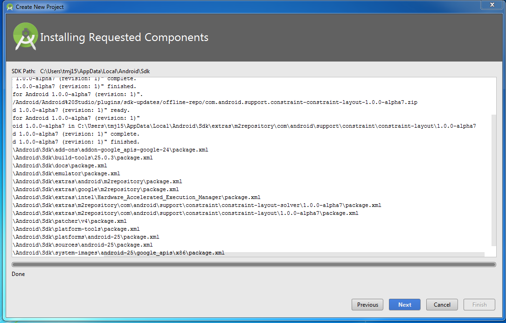The image size is (506, 323).
Task: Click the addon-google-apis-google-24 log entry
Action: 110,149
